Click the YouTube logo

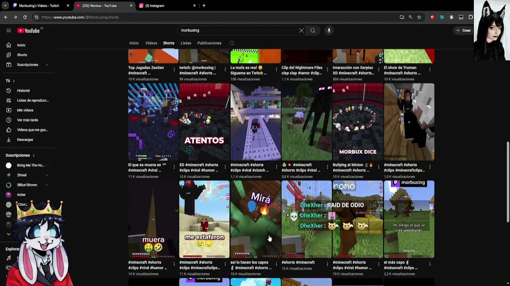coord(29,30)
